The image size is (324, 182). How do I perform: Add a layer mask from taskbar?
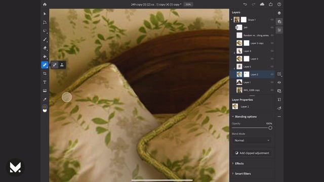click(x=279, y=91)
